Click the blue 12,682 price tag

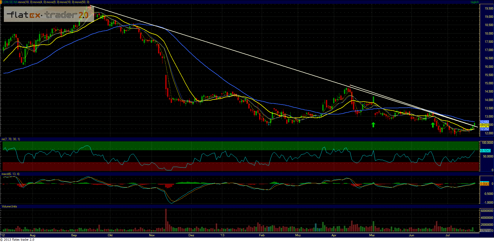click(484, 122)
